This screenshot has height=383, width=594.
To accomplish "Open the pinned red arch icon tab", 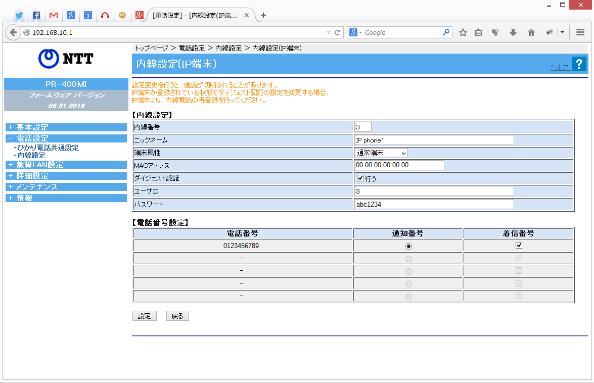I will point(105,15).
